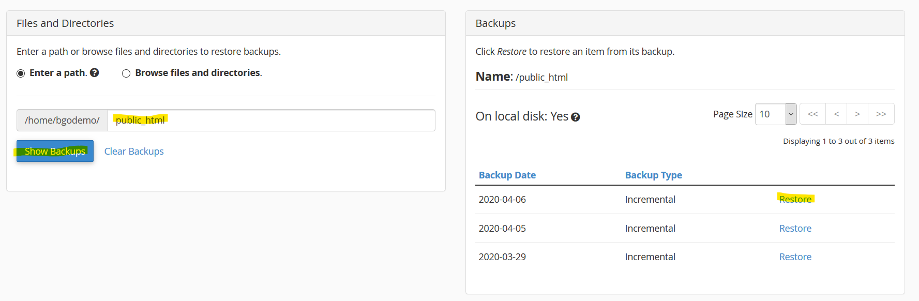The height and width of the screenshot is (301, 919).
Task: Click Incremental type in 2020-04-05 row
Action: pyautogui.click(x=650, y=228)
